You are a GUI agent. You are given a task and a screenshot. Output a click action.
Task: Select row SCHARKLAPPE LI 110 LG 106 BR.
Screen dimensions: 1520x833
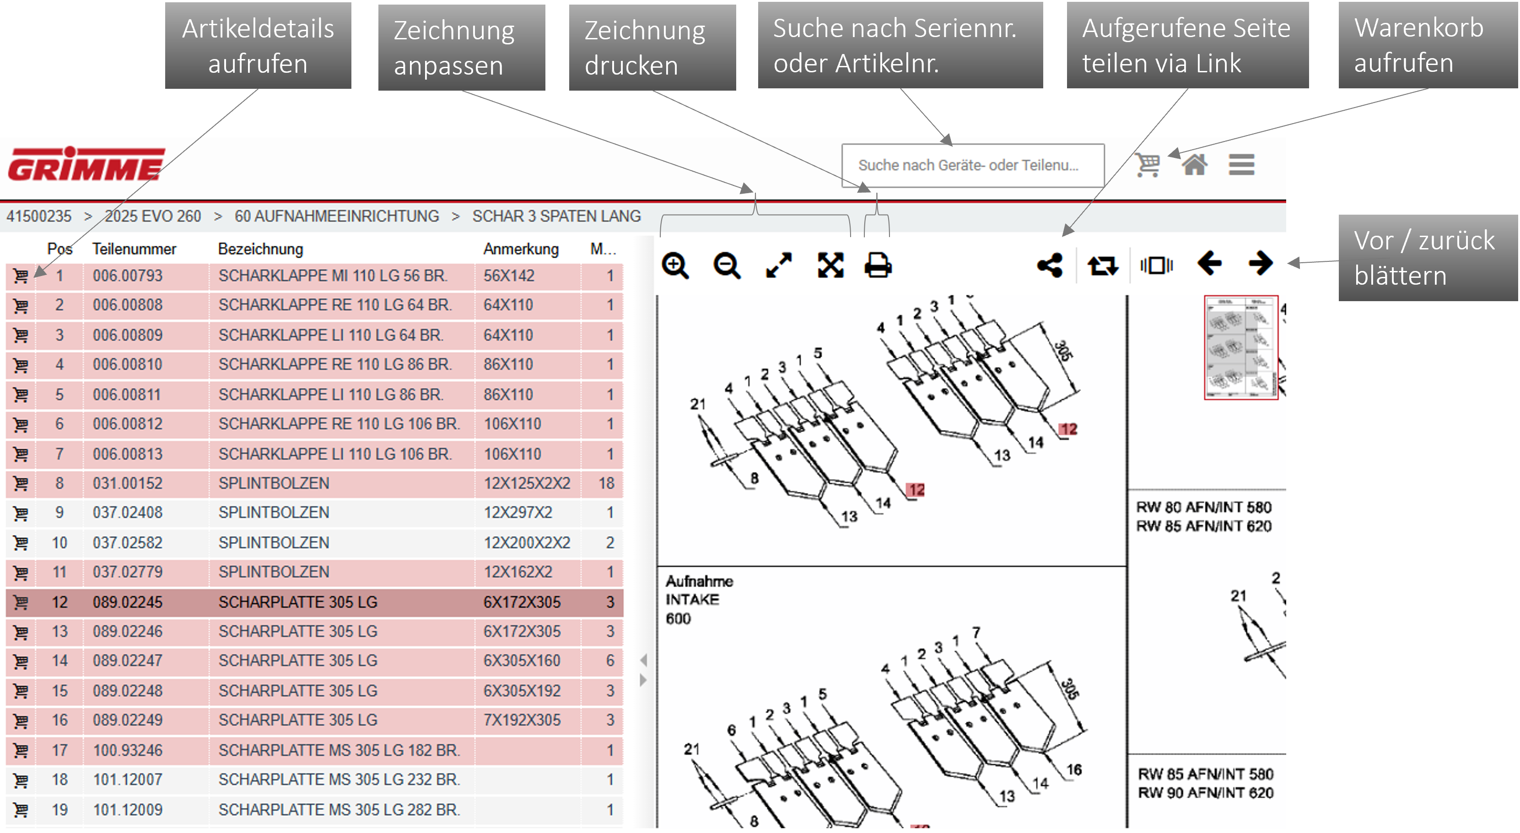point(314,454)
